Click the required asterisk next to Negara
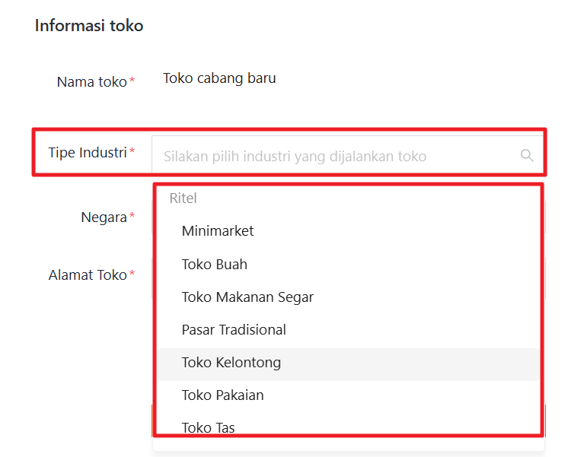 132,217
